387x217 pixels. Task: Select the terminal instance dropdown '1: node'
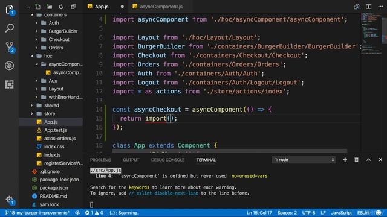tap(304, 160)
